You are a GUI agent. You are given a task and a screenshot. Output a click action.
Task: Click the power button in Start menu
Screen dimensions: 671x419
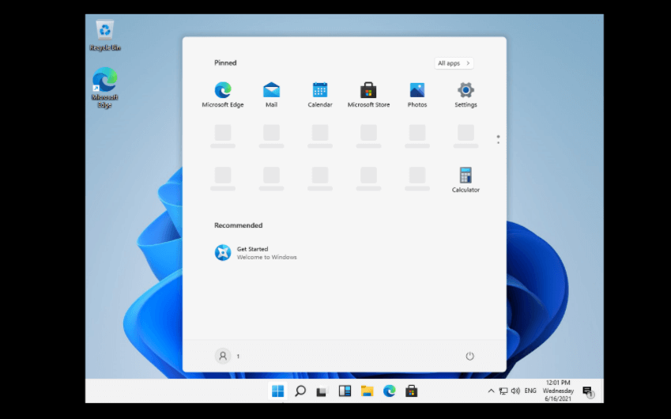pyautogui.click(x=469, y=357)
